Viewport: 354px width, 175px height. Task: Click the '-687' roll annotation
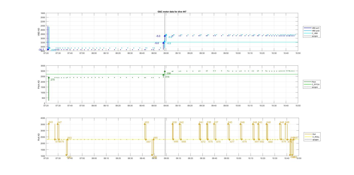click(148, 142)
